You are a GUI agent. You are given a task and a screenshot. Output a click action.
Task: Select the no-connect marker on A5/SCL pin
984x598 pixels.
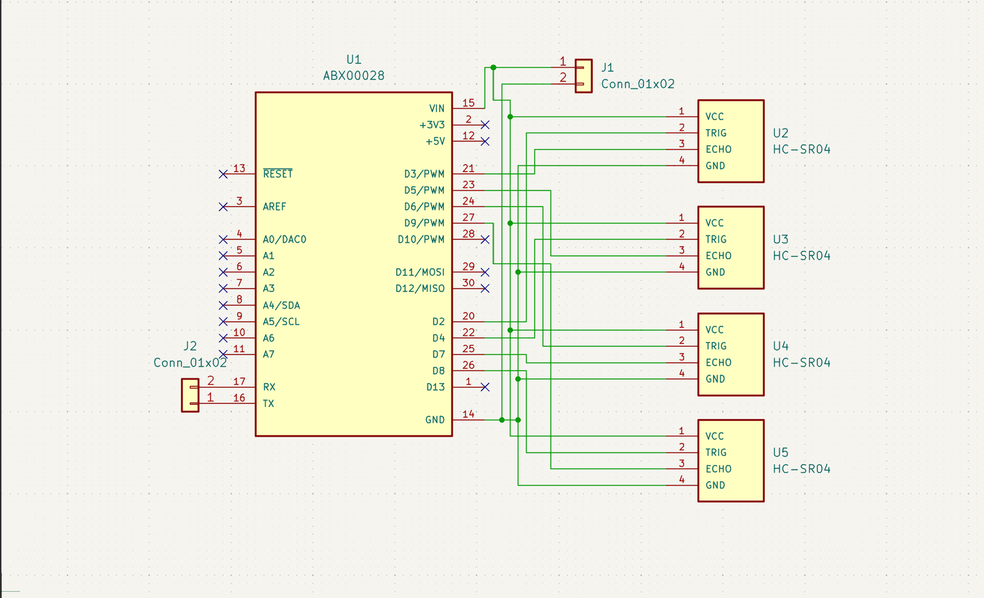click(x=223, y=321)
